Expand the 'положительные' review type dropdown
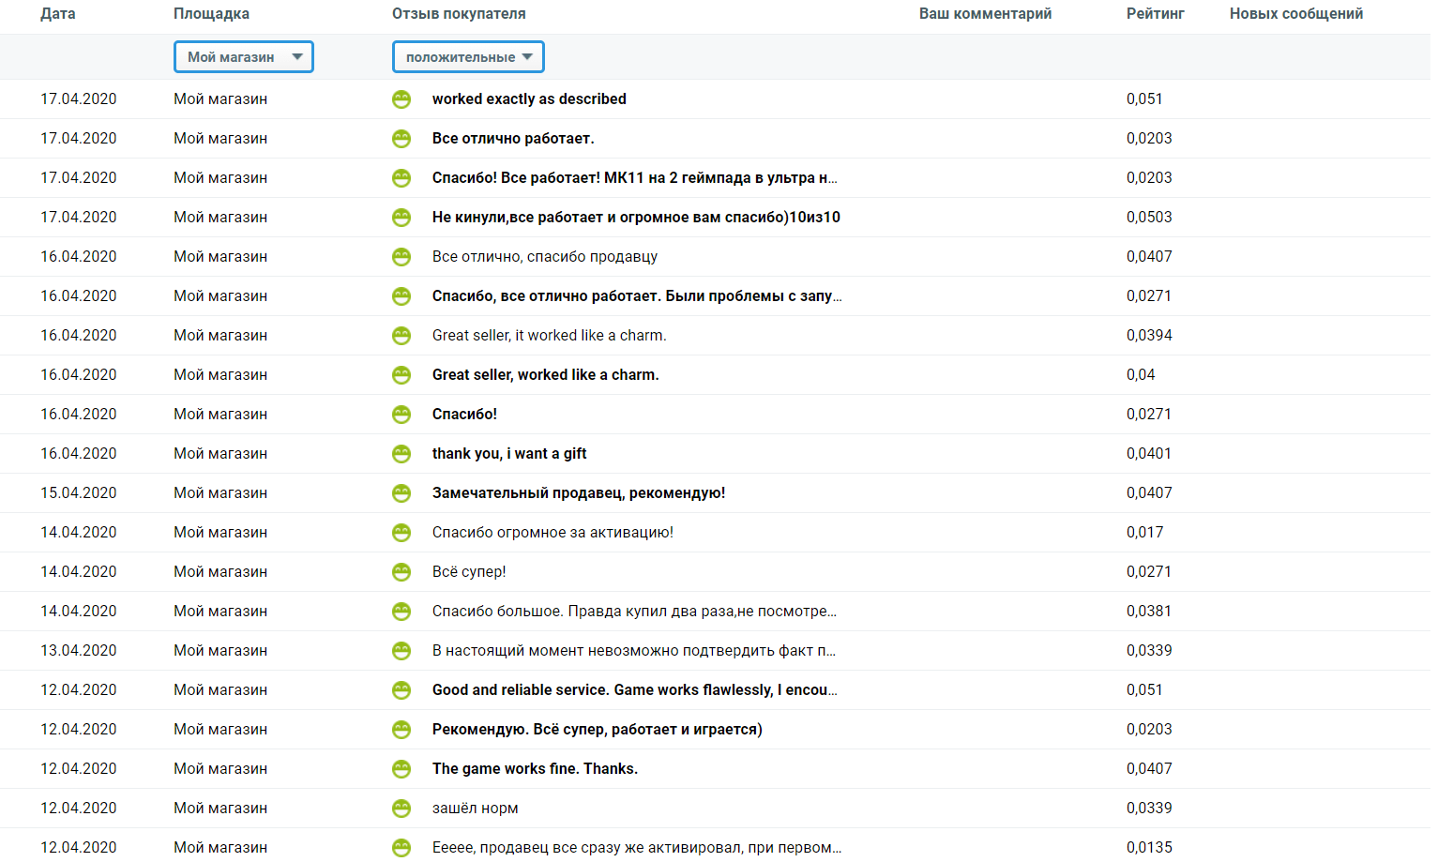 point(468,57)
